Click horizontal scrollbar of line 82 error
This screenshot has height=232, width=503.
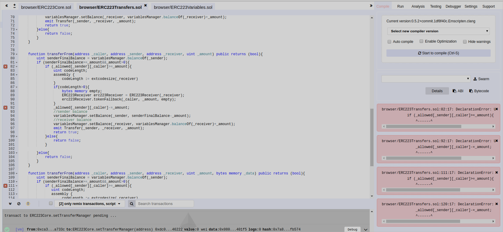pos(423,127)
